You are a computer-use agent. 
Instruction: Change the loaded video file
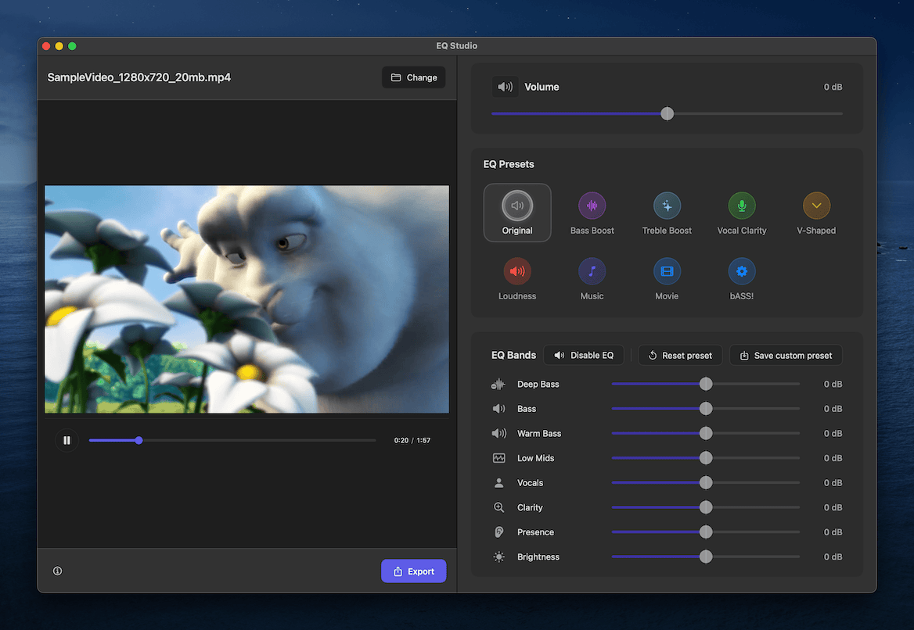tap(414, 77)
